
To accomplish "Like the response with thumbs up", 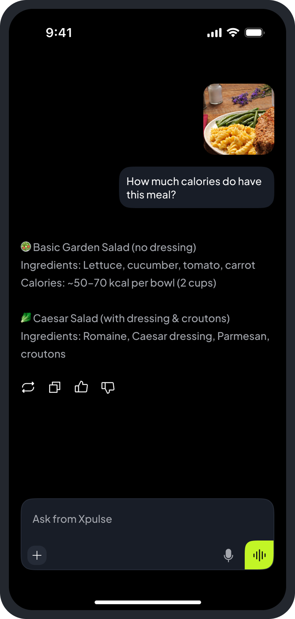I will pos(81,387).
